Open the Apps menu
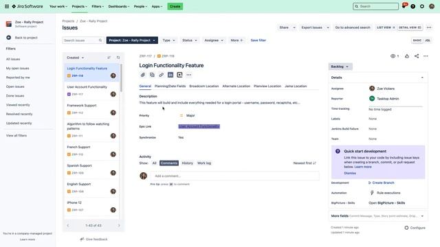The width and height of the screenshot is (440, 247). pos(157,6)
